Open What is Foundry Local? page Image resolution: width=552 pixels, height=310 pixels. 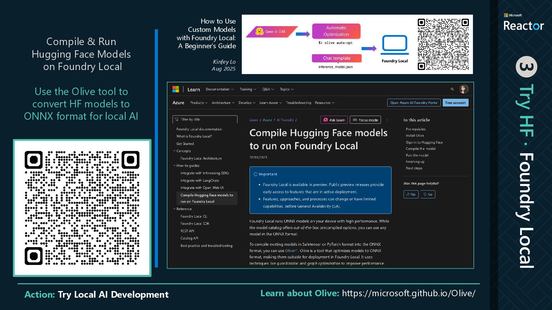(x=194, y=136)
